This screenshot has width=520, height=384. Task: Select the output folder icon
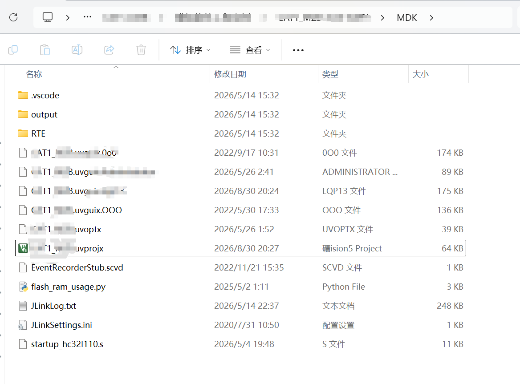(23, 115)
